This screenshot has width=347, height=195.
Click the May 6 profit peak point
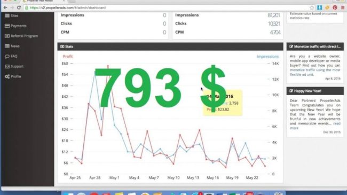pyautogui.click(x=147, y=131)
